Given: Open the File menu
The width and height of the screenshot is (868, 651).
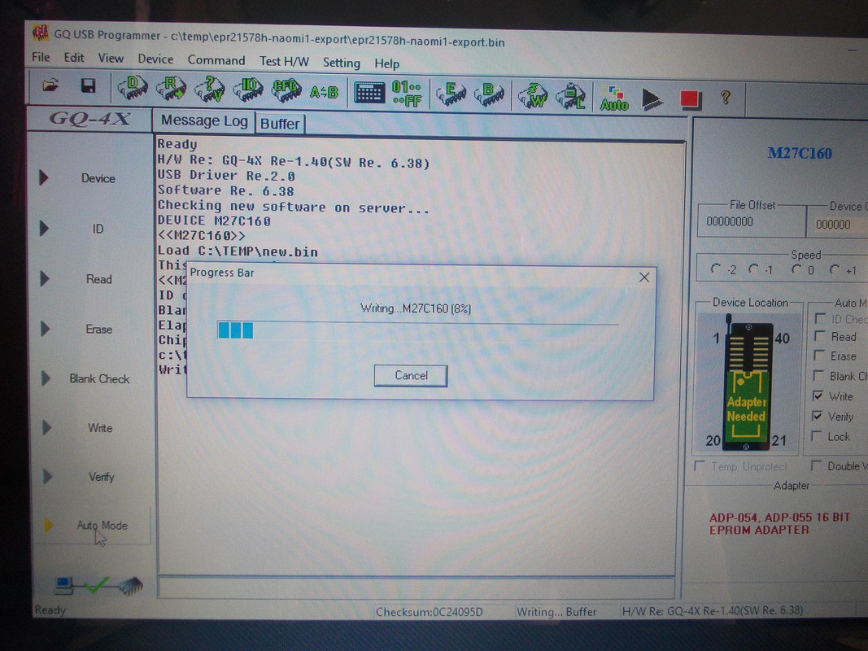Looking at the screenshot, I should pos(41,57).
